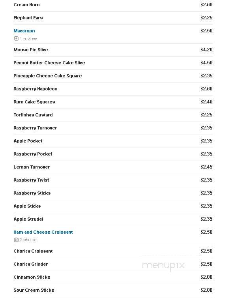Open the Macaroon item link

pos(24,31)
